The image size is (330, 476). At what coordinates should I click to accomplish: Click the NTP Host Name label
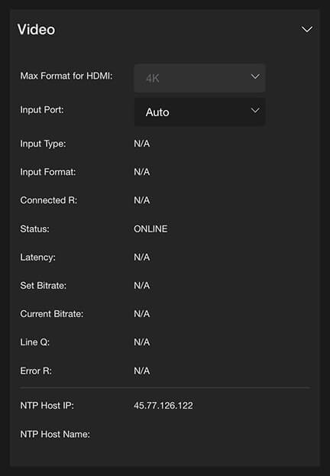pos(55,434)
